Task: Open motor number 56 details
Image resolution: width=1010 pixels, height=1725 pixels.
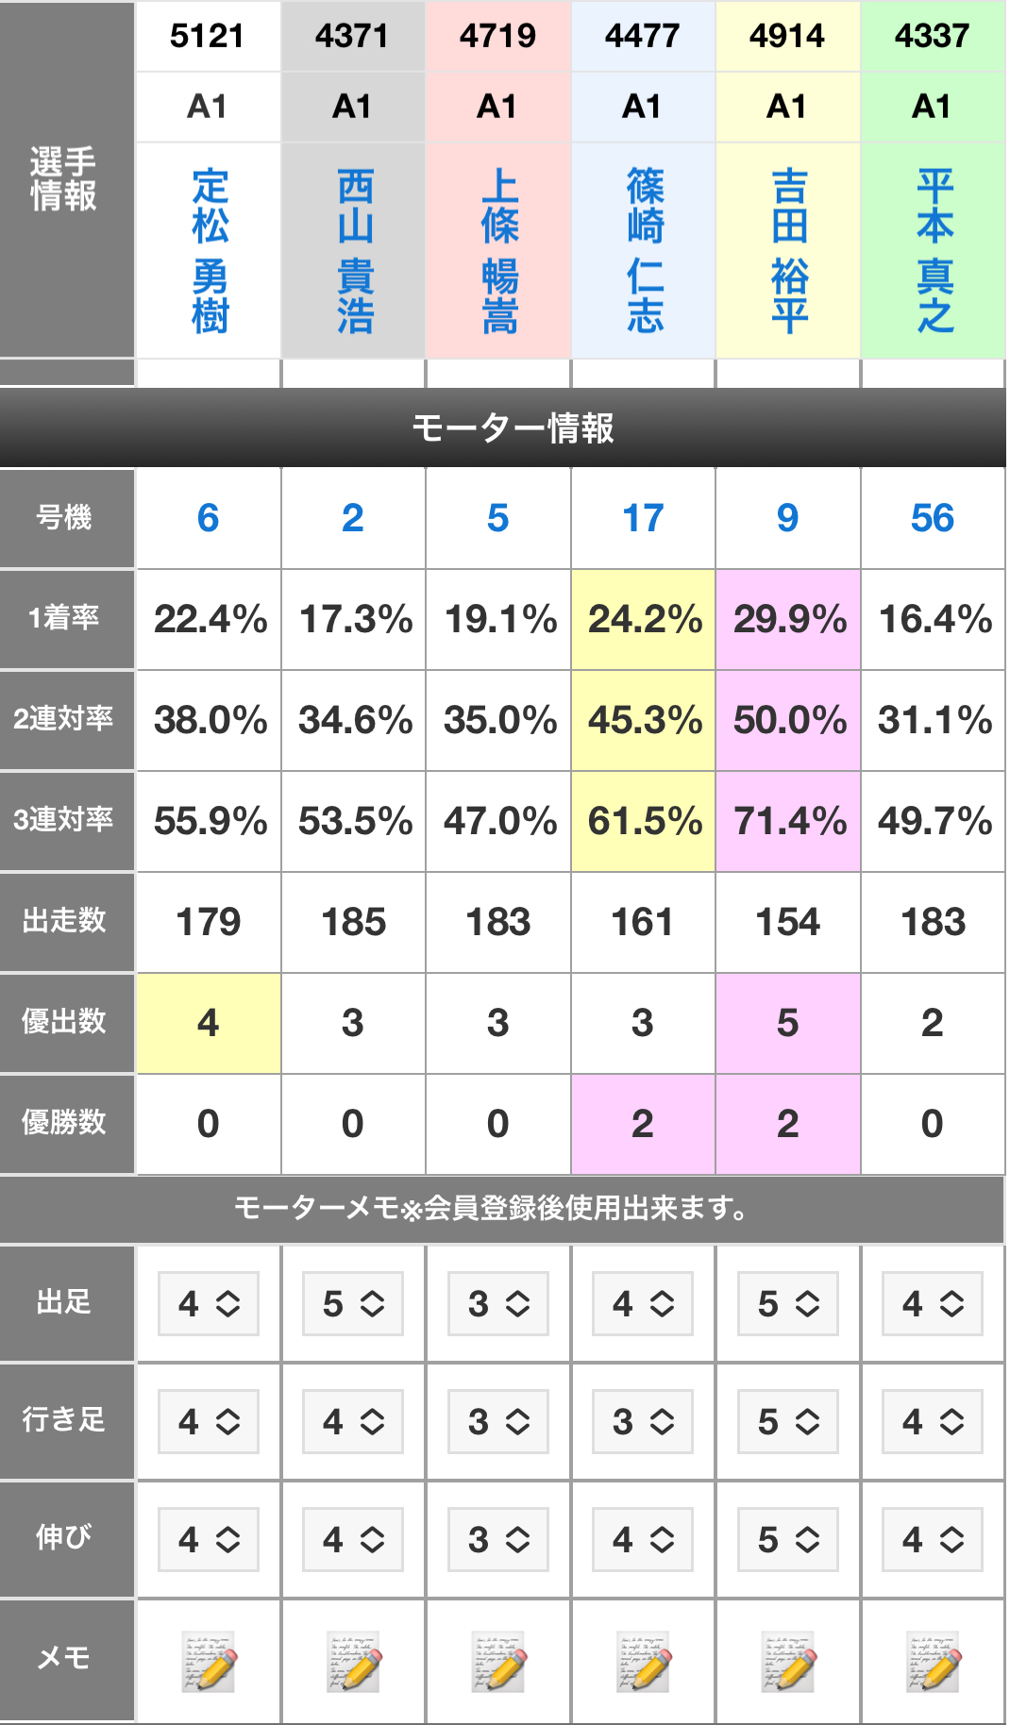Action: tap(933, 518)
